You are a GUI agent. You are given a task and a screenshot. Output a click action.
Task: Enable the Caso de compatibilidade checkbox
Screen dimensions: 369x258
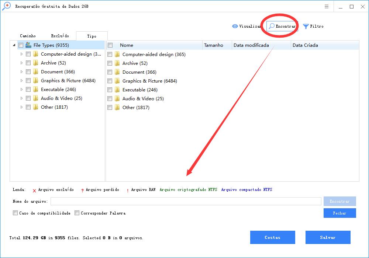coord(15,213)
